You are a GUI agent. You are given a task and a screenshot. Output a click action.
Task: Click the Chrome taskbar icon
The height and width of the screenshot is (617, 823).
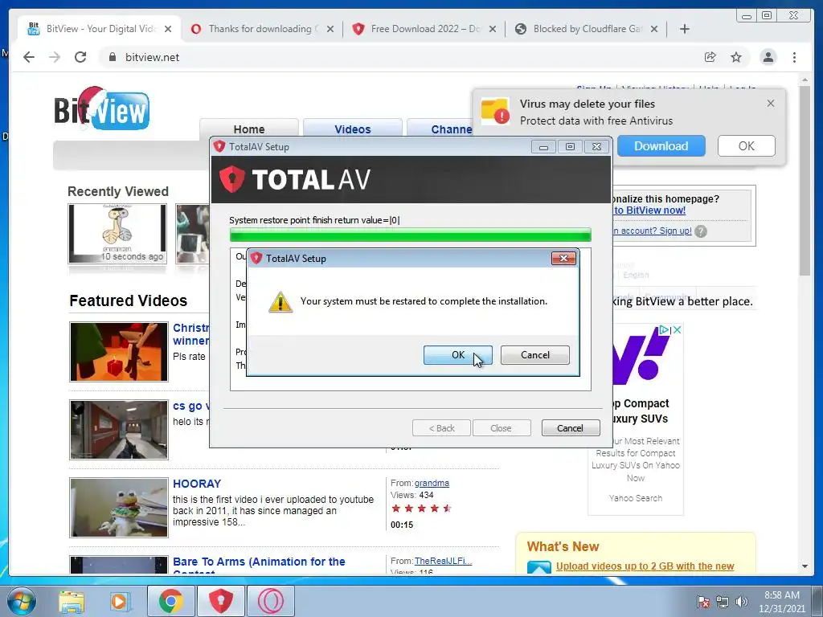pyautogui.click(x=170, y=601)
